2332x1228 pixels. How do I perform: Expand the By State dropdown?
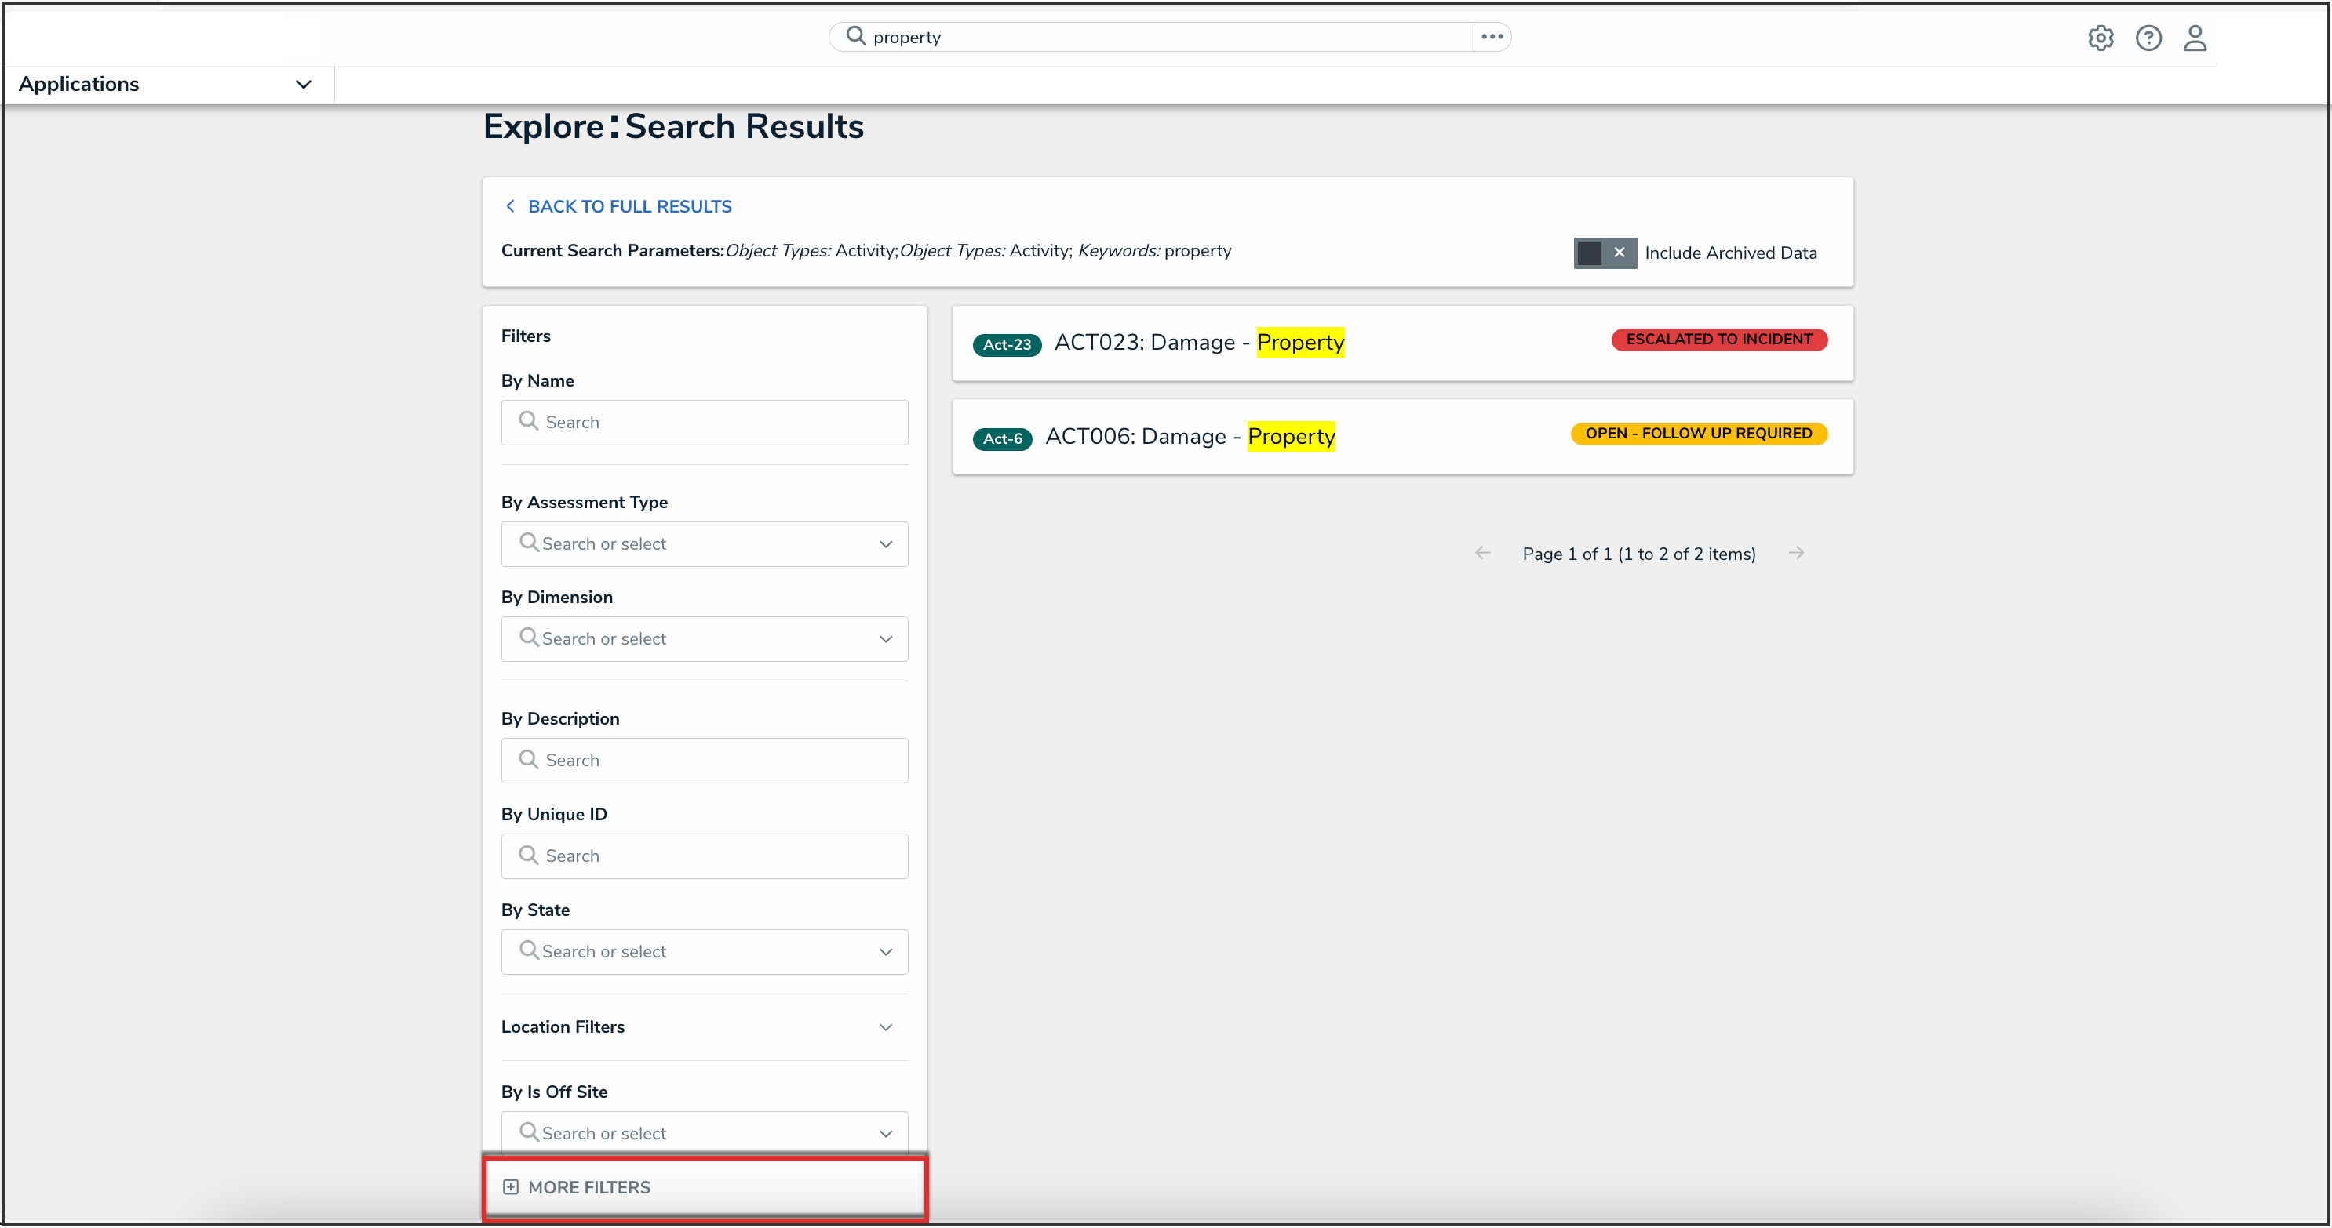point(705,951)
